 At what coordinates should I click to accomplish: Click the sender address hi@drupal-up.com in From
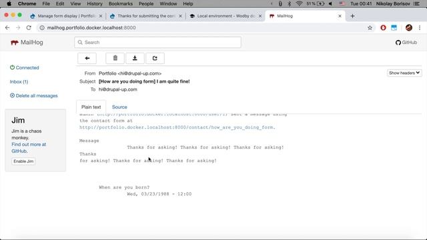coord(139,73)
